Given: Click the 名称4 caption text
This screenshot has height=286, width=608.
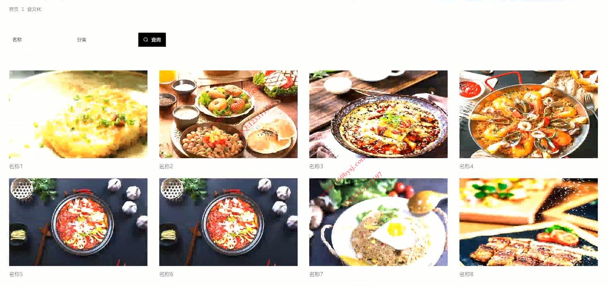Looking at the screenshot, I should [466, 166].
